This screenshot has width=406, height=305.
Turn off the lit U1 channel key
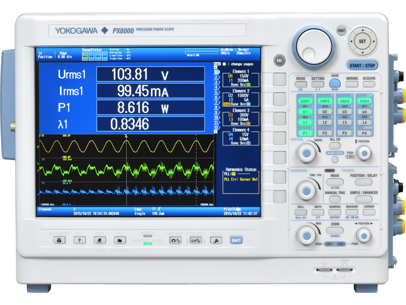(306, 112)
